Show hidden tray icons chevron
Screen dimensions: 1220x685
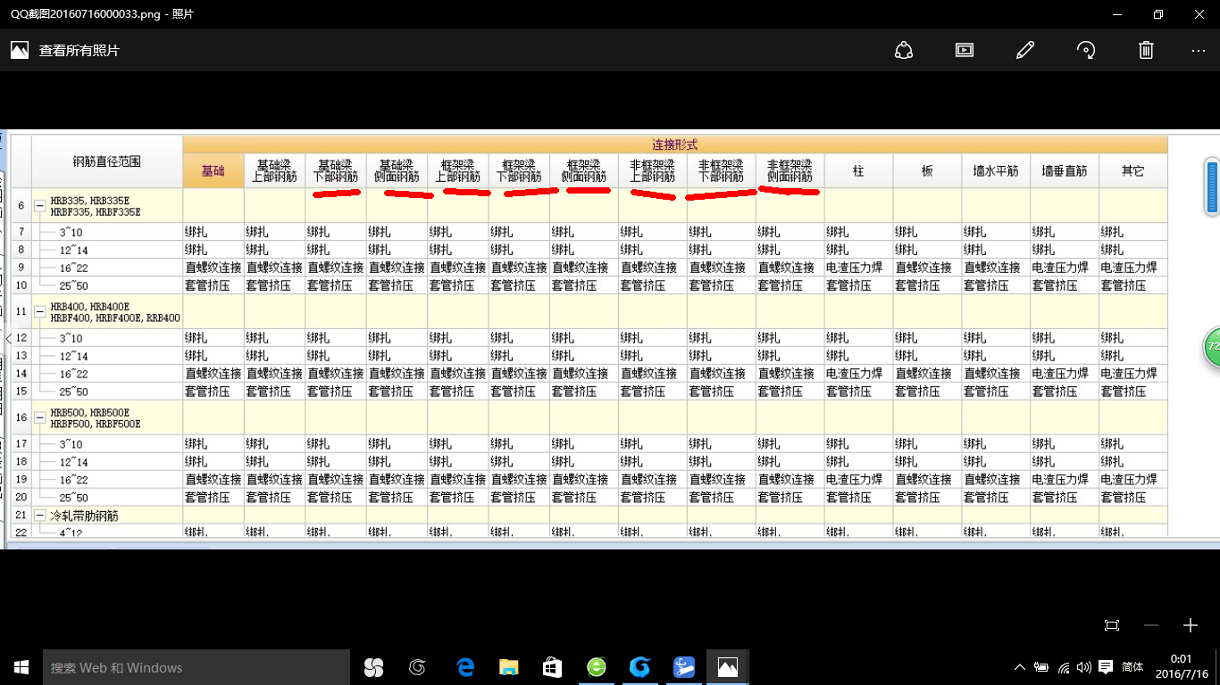1020,667
